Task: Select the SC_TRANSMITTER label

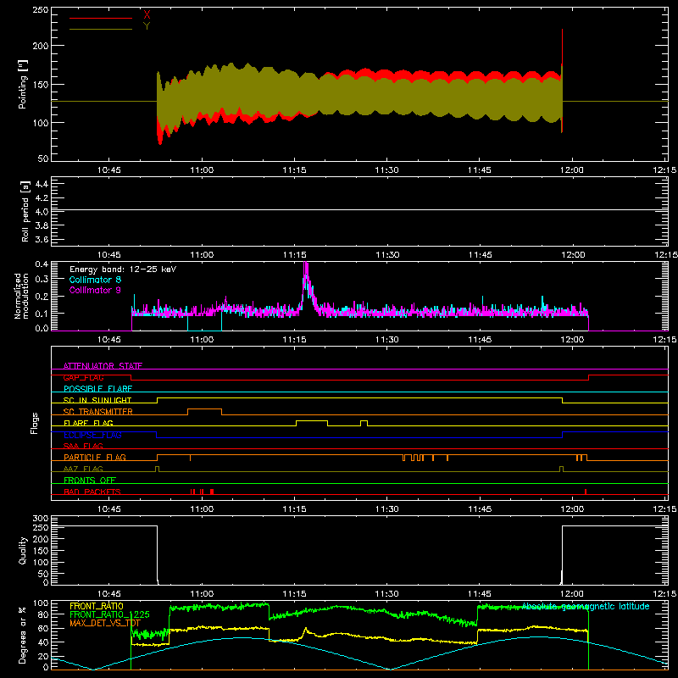Action: point(98,411)
